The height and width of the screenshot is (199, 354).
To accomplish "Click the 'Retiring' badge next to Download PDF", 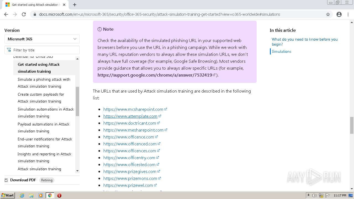I will 47,180.
